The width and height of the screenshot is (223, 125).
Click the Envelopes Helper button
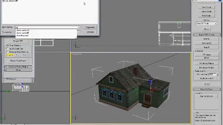207,67
